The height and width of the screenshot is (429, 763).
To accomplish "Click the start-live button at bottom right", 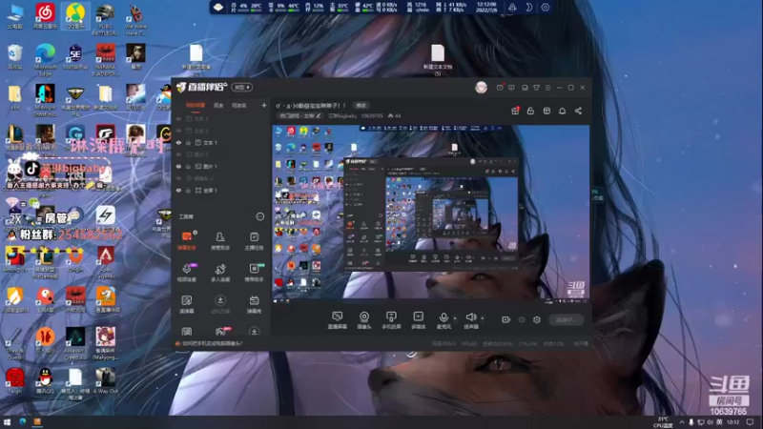I will [566, 319].
